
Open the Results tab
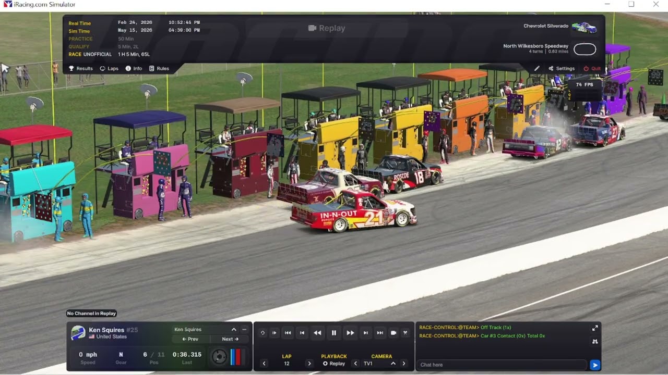tap(81, 68)
